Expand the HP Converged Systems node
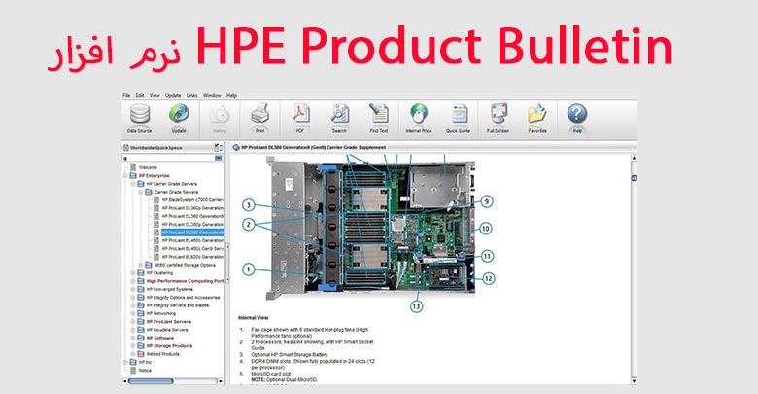This screenshot has width=758, height=394. click(x=133, y=290)
